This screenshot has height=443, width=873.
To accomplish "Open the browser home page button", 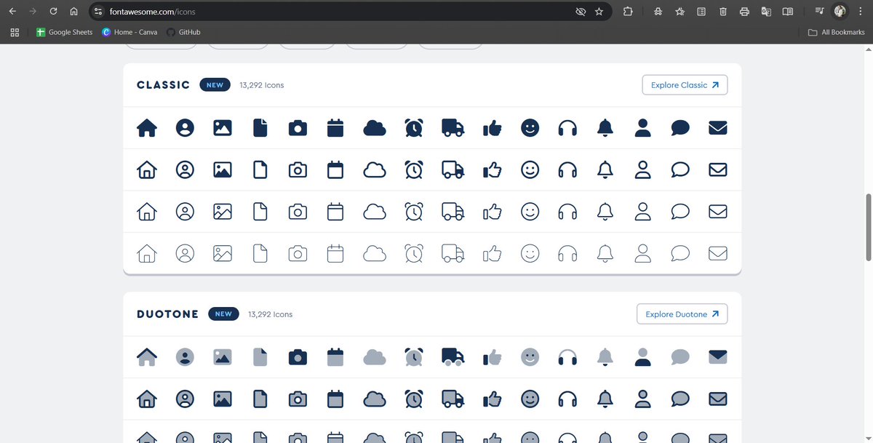I will (x=73, y=12).
